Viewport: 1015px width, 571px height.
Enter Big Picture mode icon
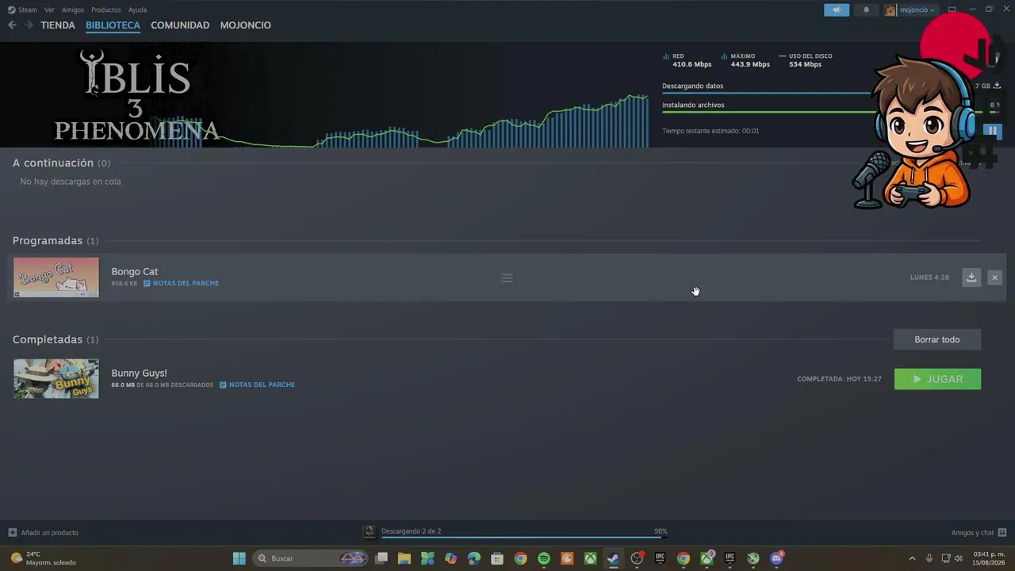pos(952,10)
